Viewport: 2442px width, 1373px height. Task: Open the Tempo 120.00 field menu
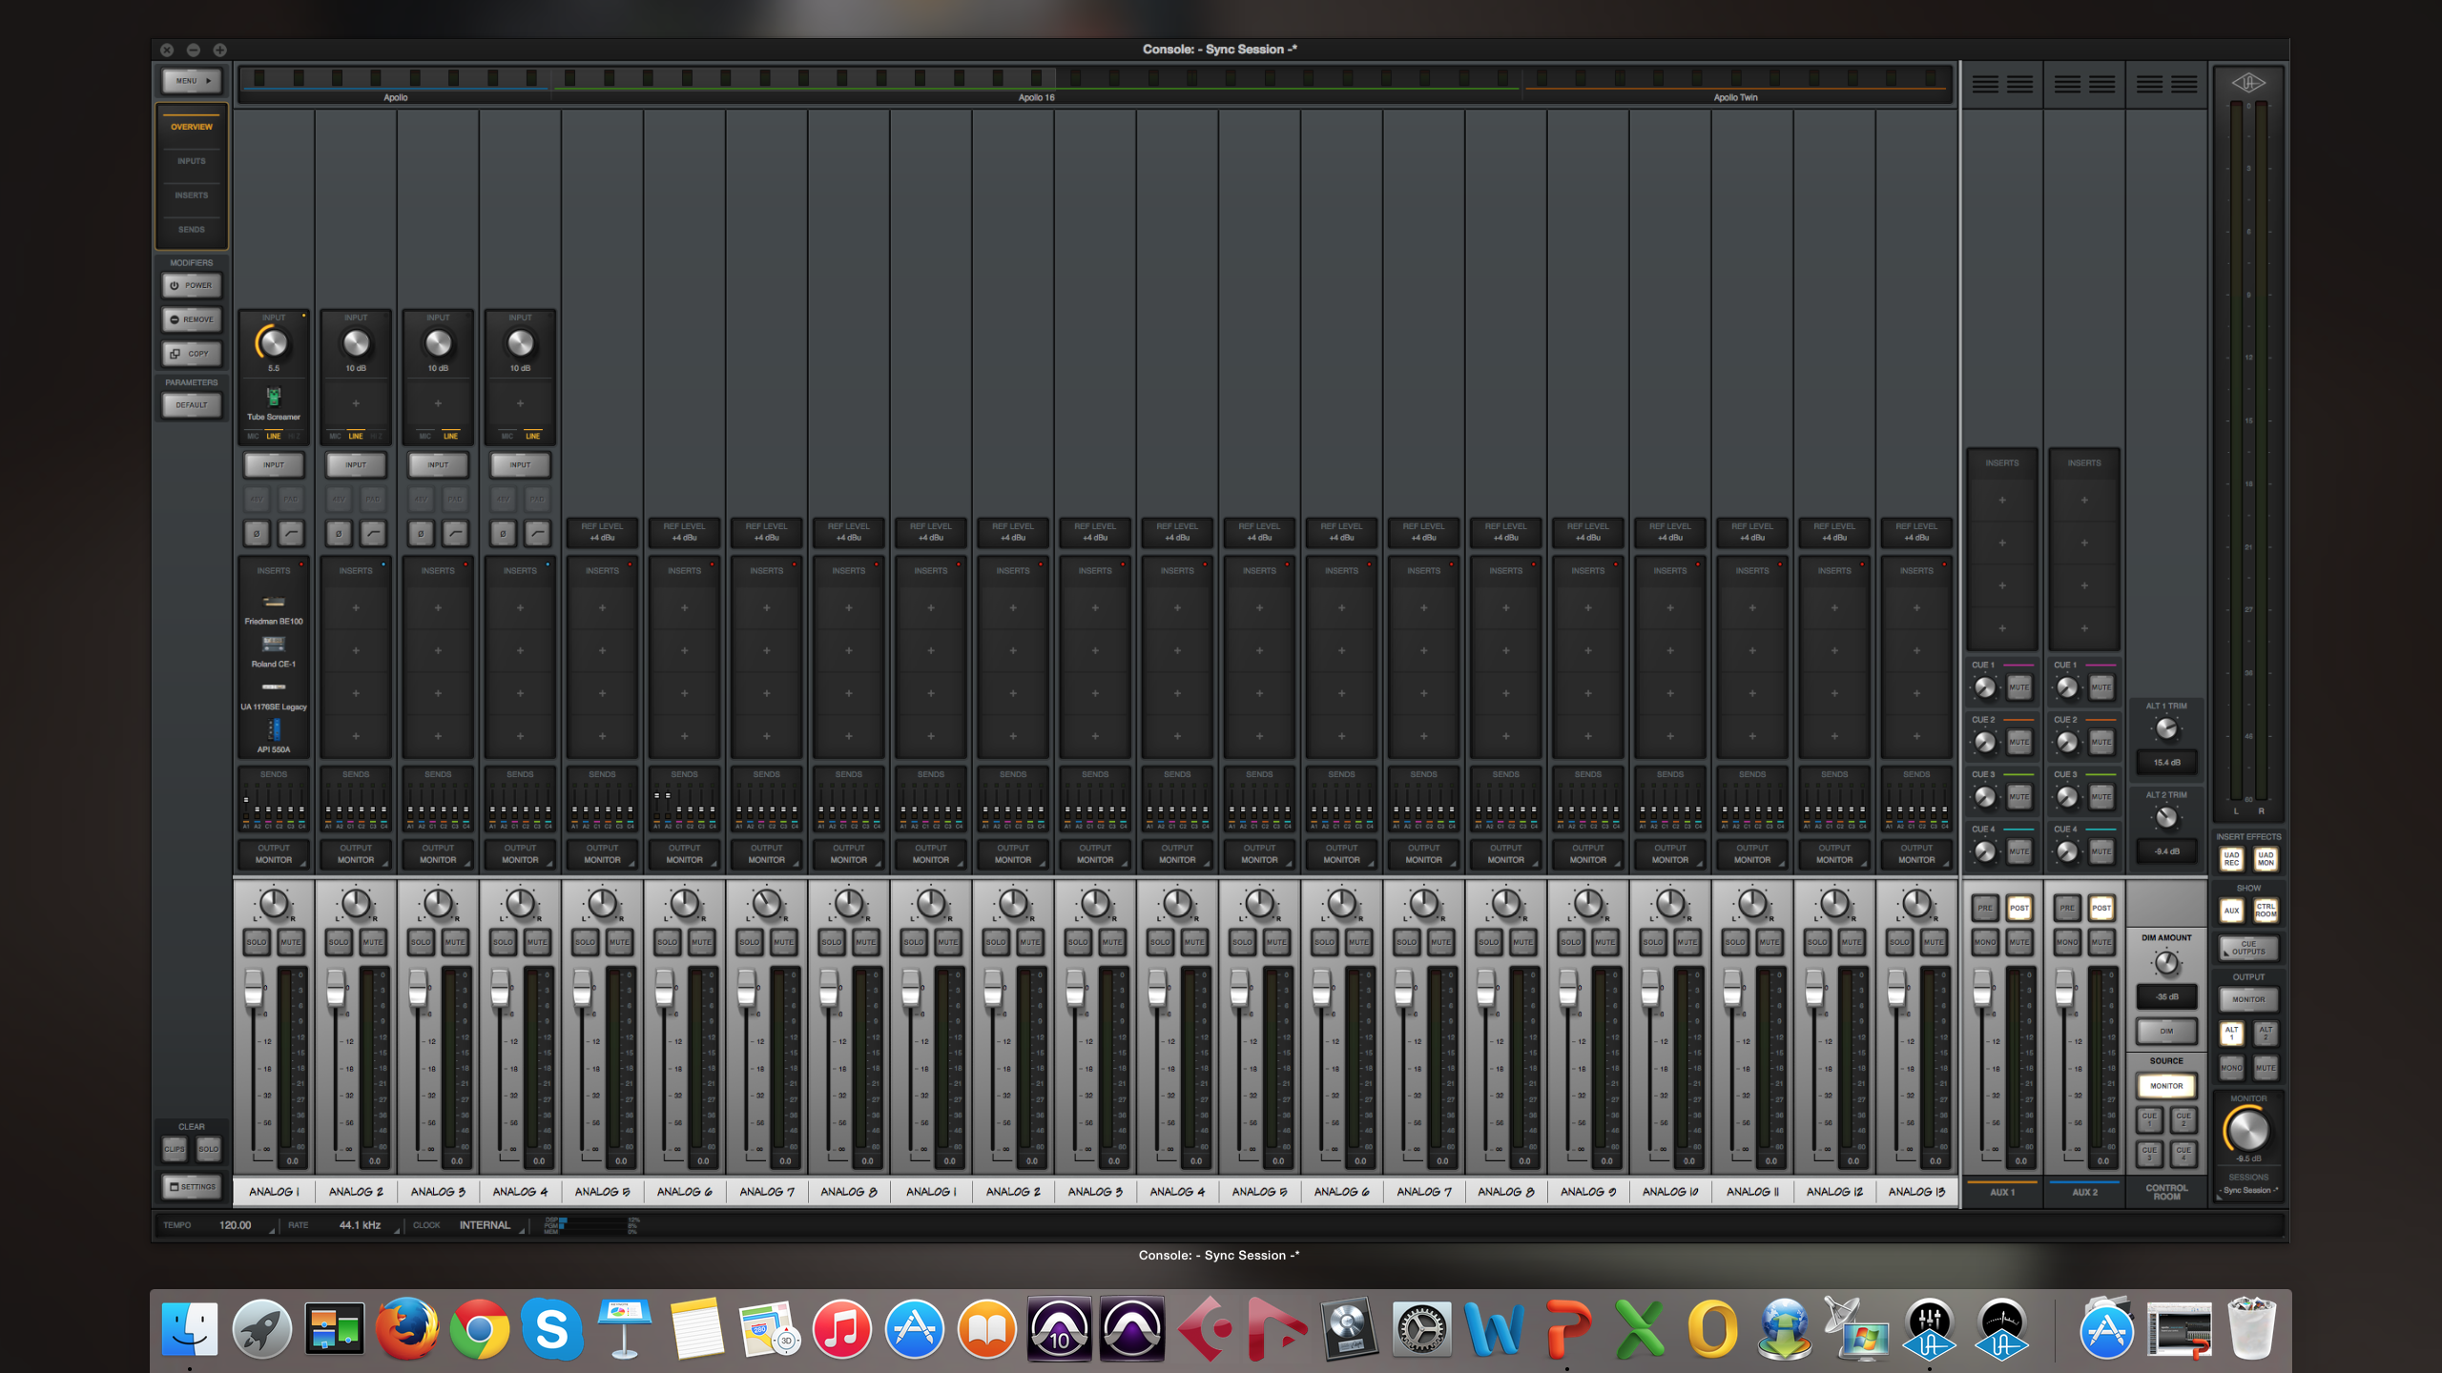[235, 1225]
